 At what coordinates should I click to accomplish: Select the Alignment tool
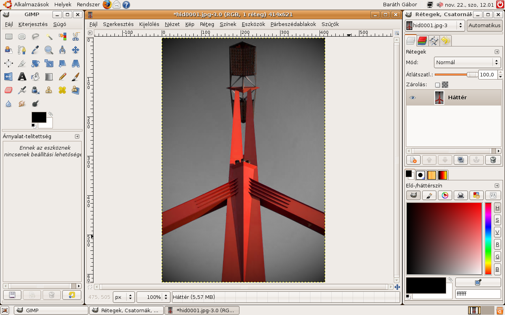coord(9,63)
